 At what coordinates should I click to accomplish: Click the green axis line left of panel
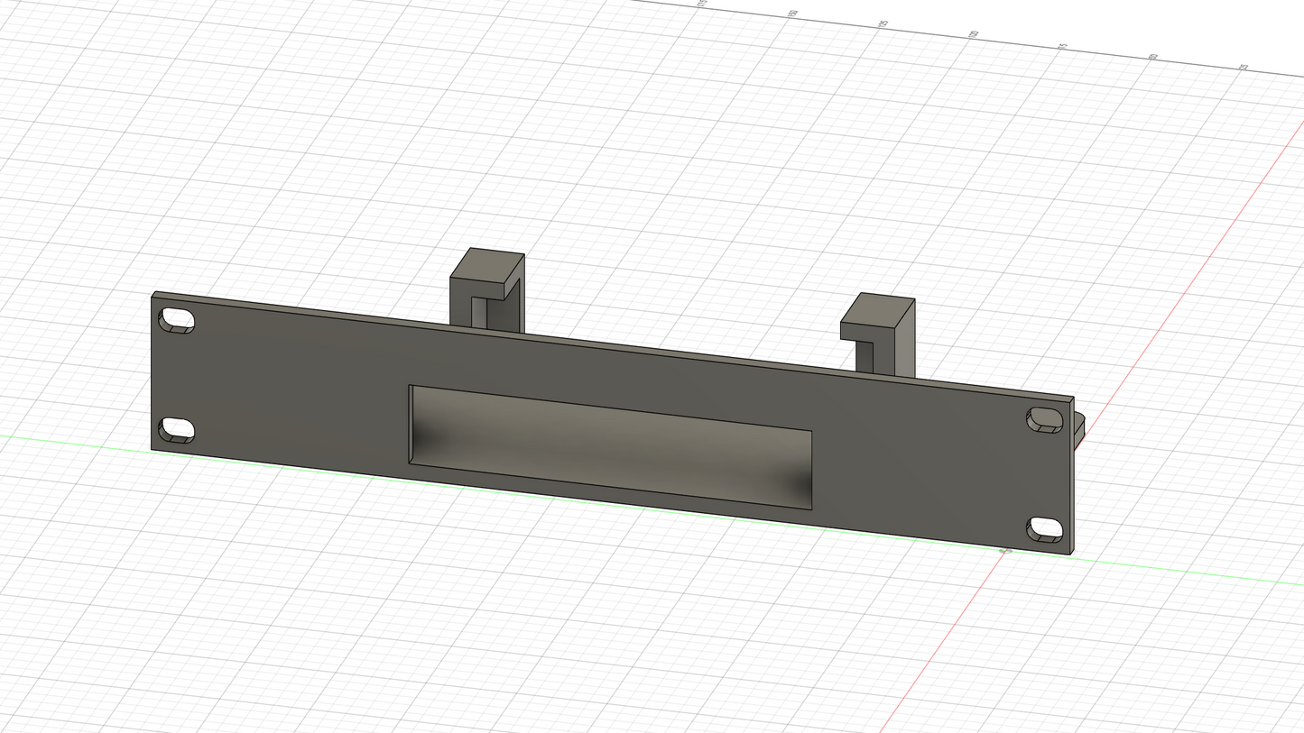coord(72,440)
